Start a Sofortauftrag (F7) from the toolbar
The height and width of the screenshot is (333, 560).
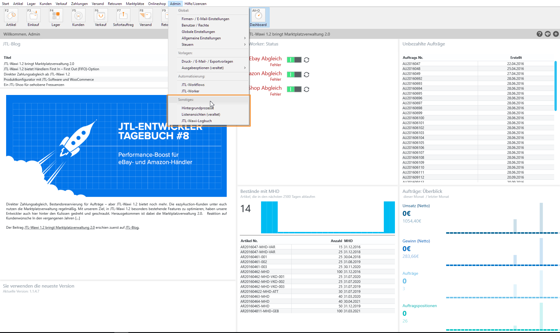pos(123,17)
